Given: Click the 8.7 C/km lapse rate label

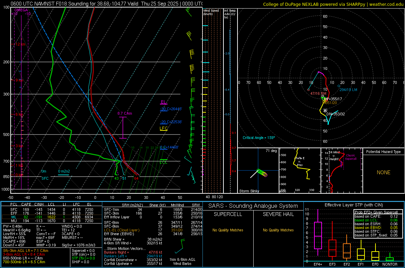Looking at the screenshot, I should coord(125,113).
